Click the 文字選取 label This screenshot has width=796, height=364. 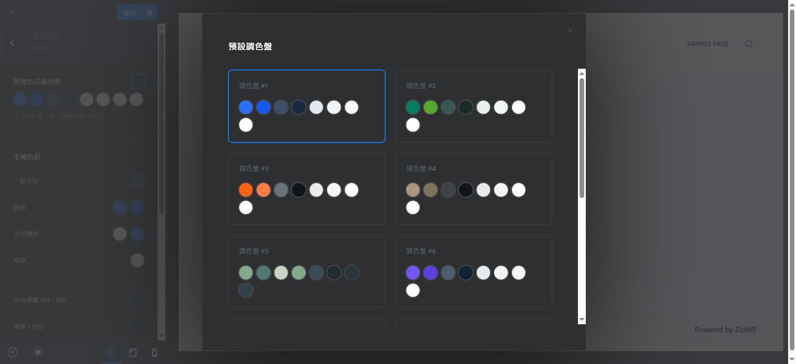point(26,234)
